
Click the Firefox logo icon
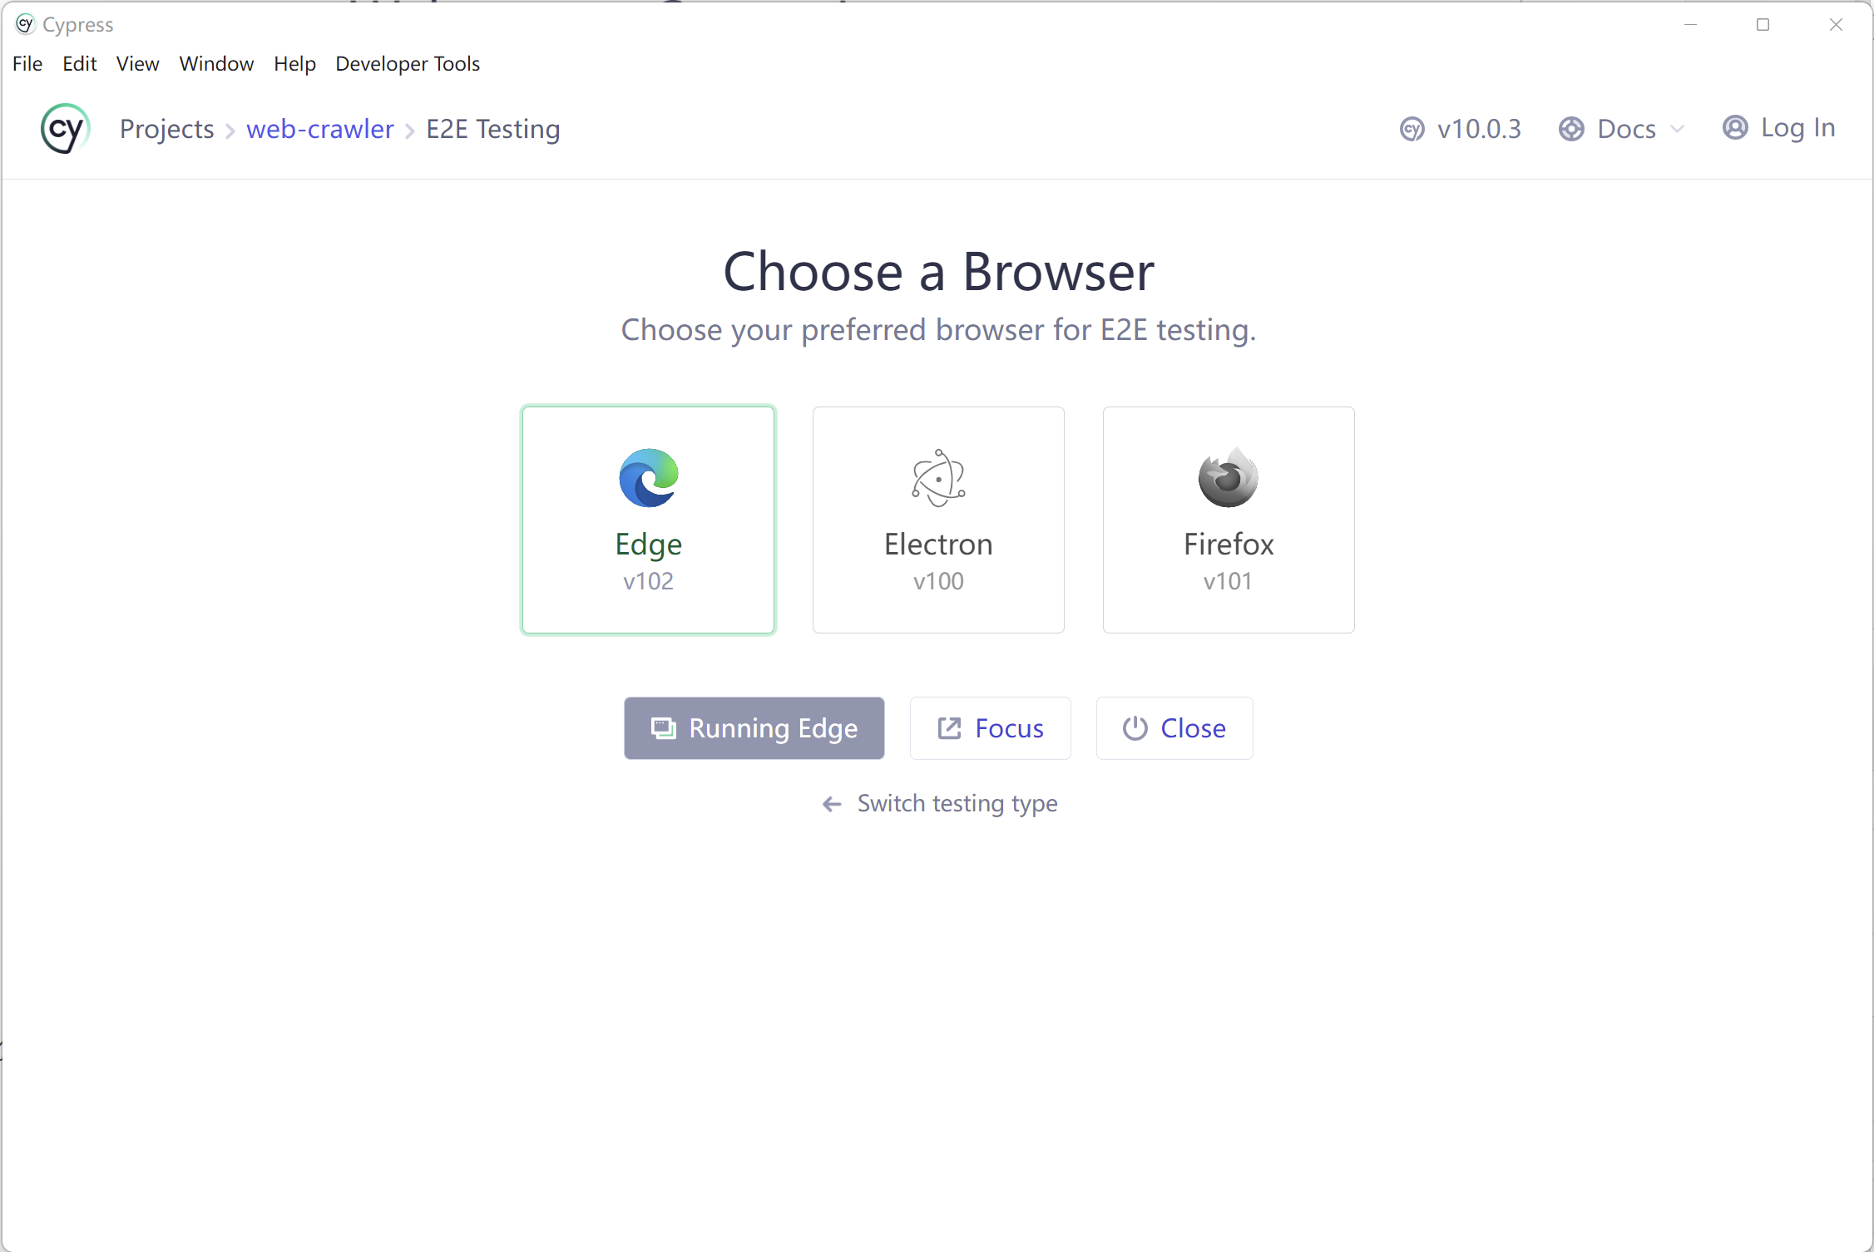tap(1229, 477)
